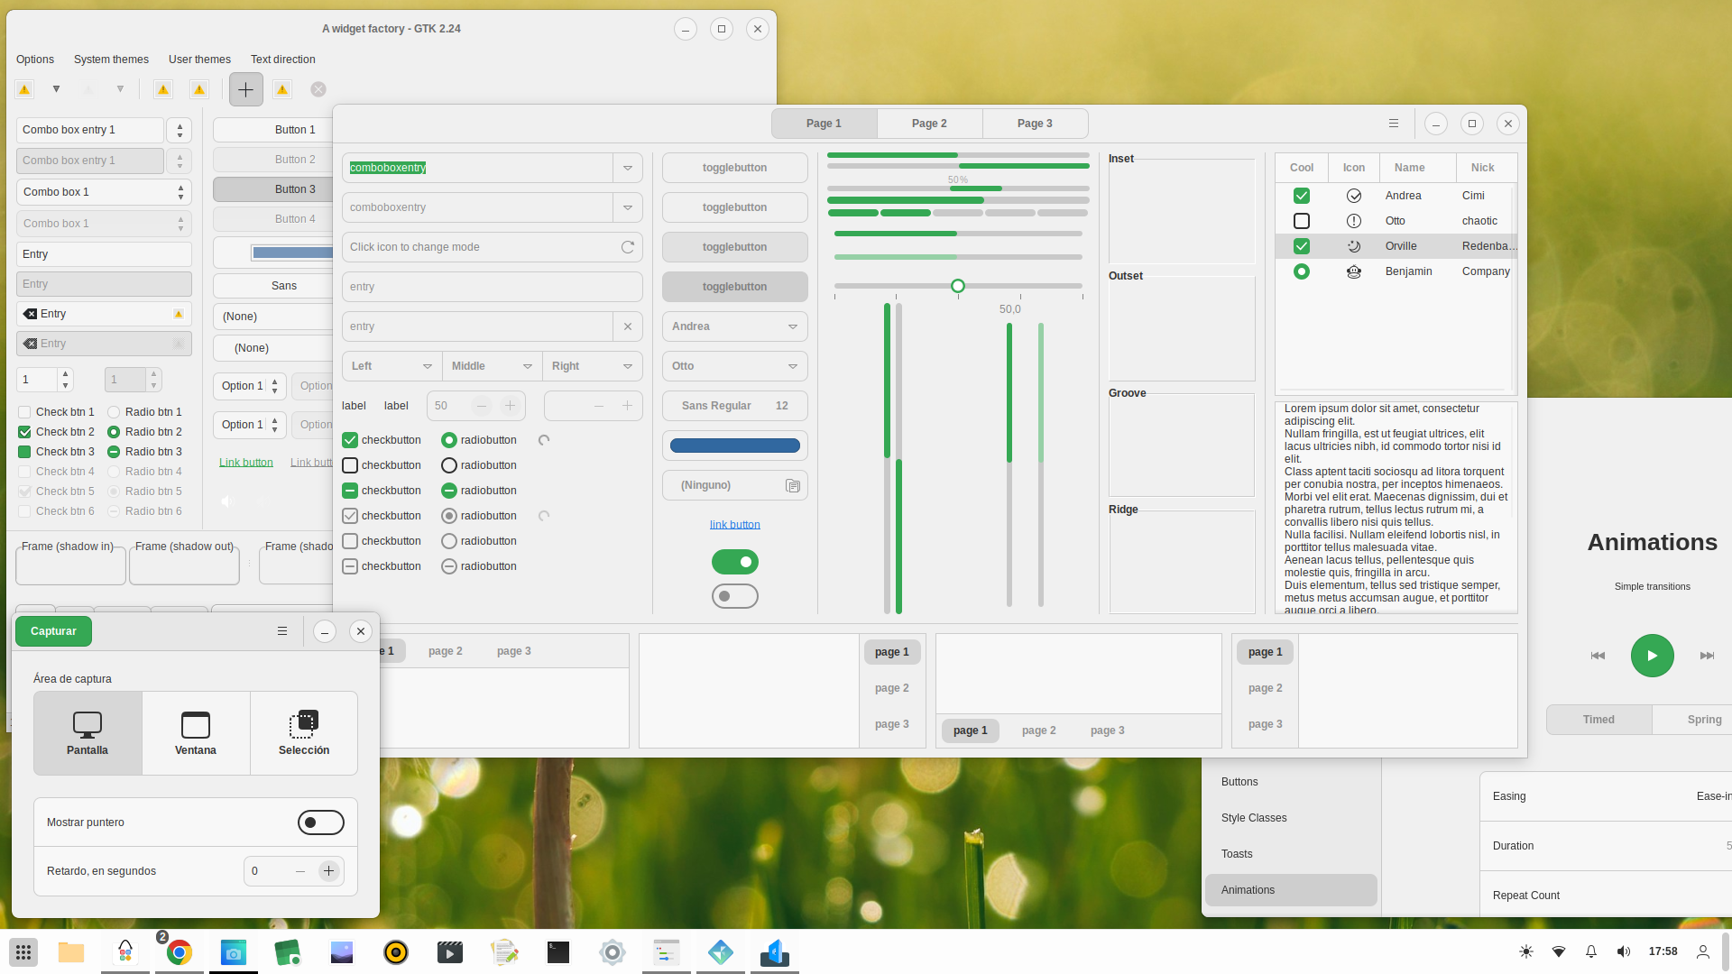Open the blue color chooser button
This screenshot has height=974, width=1732.
(735, 446)
